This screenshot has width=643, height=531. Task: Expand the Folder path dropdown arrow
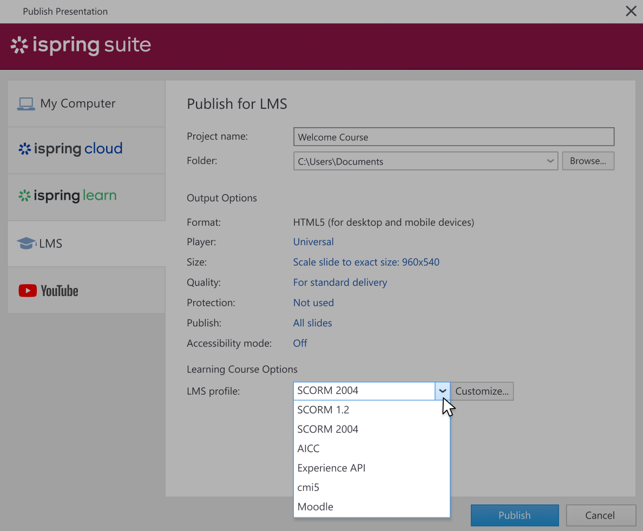point(550,161)
